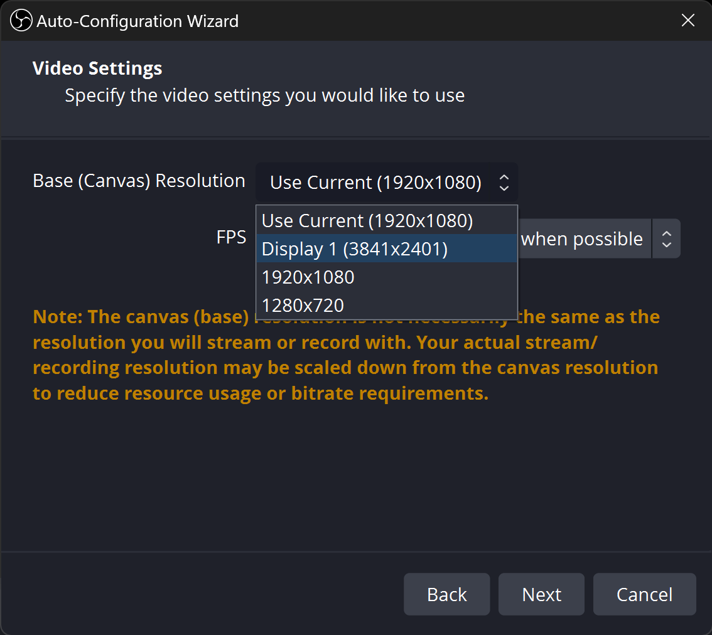The height and width of the screenshot is (635, 712).
Task: Select the 1280x720 resolution entry
Action: click(x=303, y=306)
